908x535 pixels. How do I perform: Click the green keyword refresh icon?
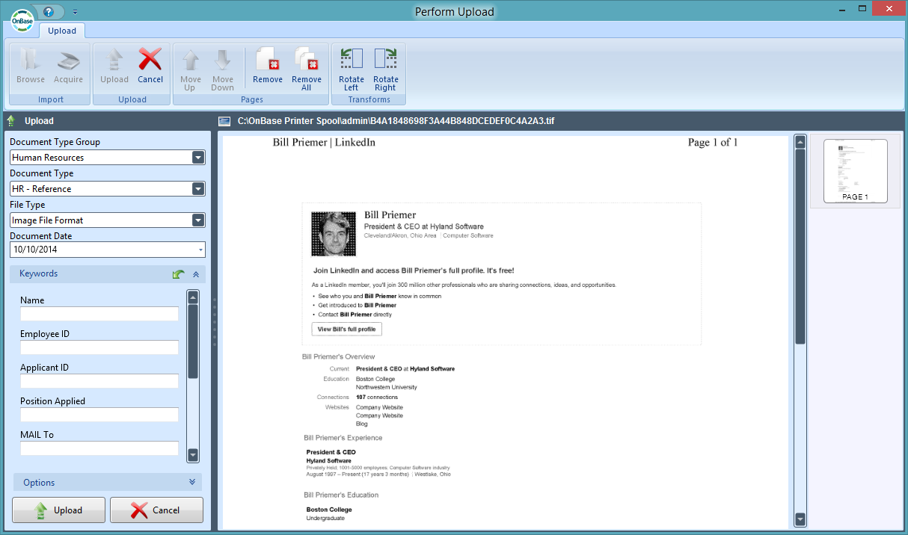(x=178, y=274)
